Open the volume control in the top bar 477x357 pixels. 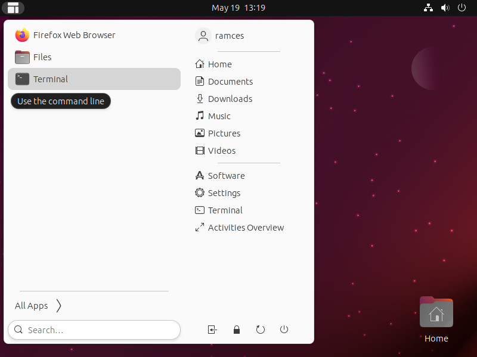[445, 8]
